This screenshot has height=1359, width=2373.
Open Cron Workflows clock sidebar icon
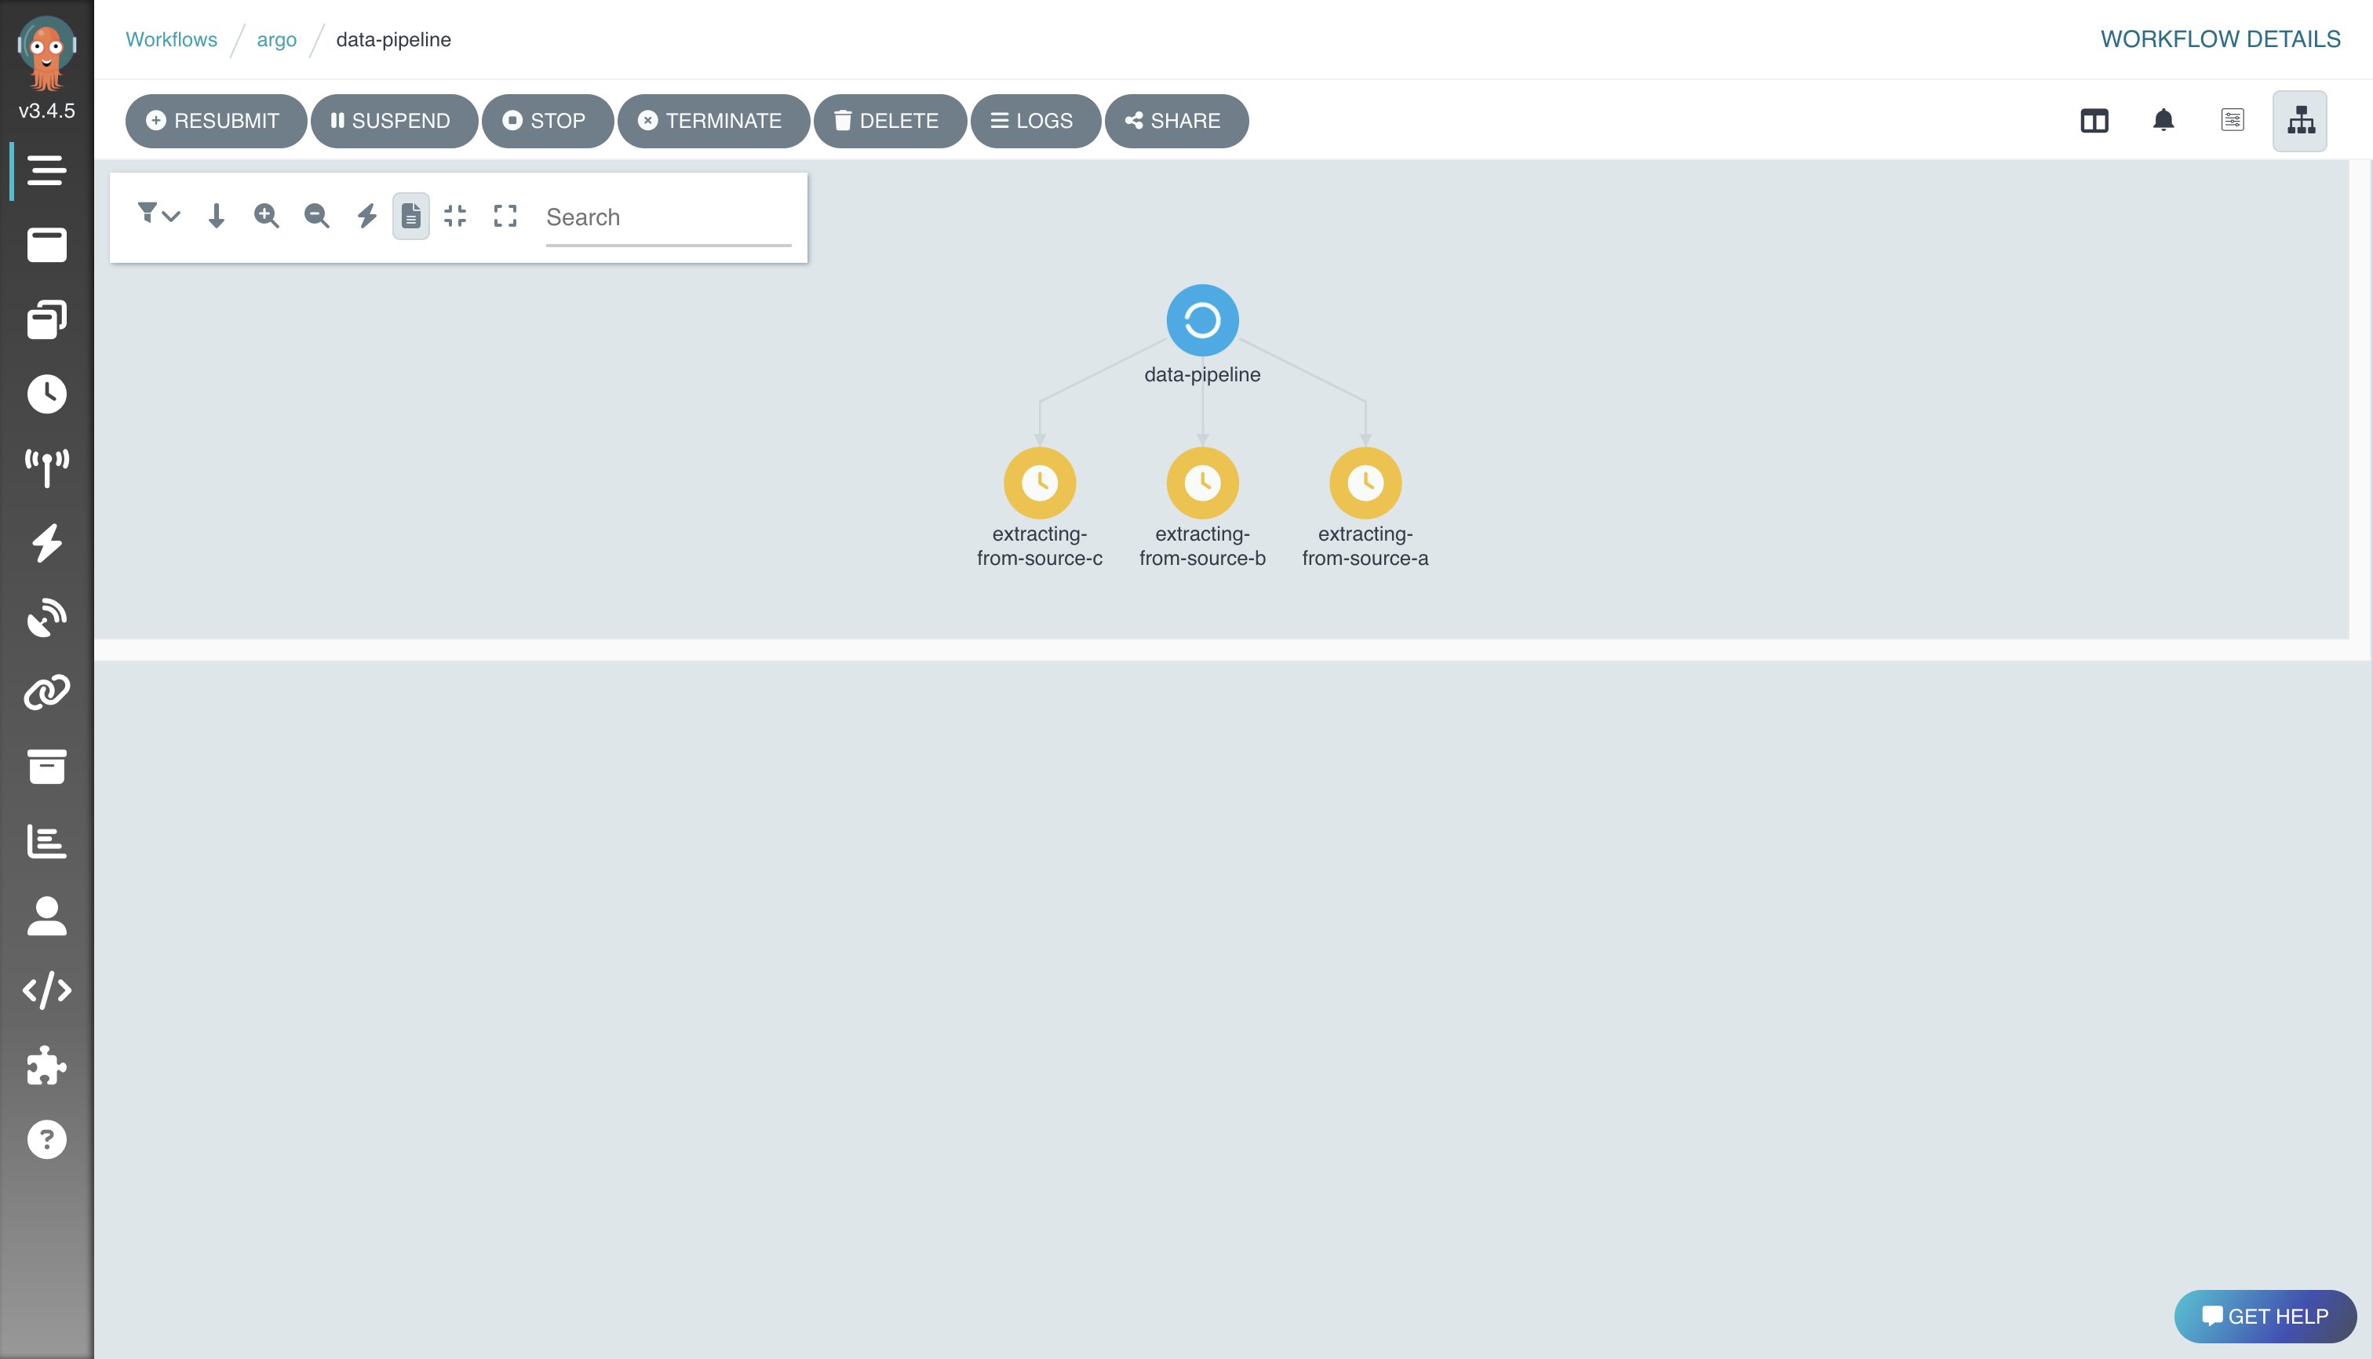(x=46, y=394)
